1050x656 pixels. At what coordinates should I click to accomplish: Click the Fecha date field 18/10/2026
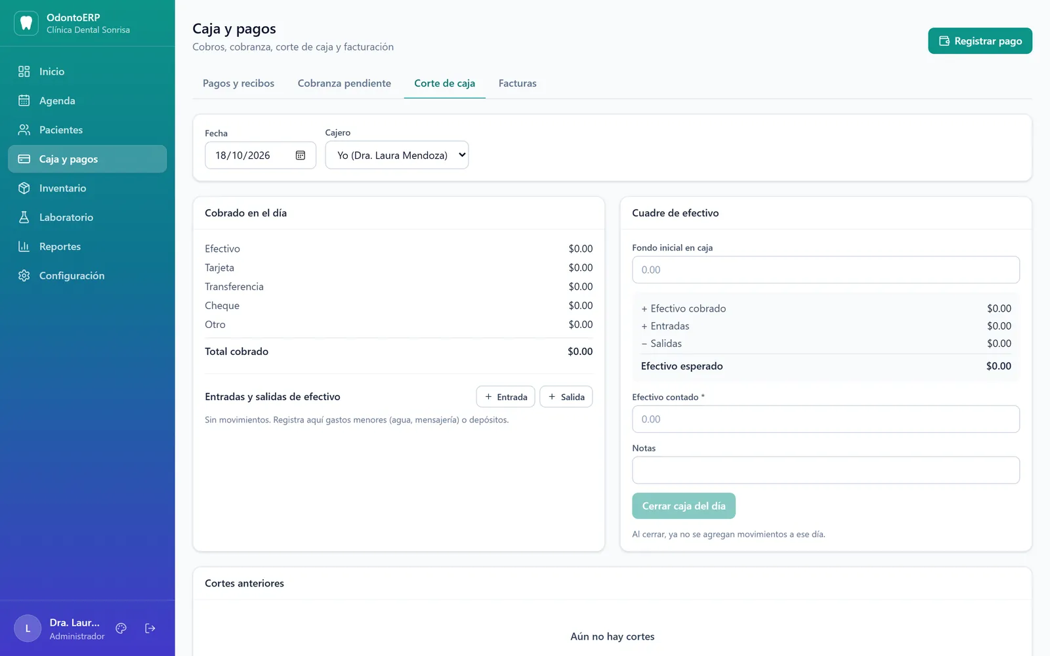point(261,155)
